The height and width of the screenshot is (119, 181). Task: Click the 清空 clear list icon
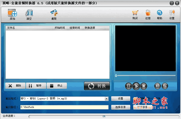coord(29,15)
